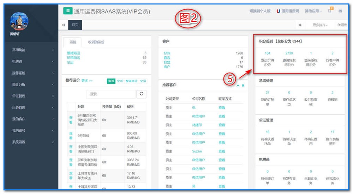Expand 运价管理 in the sidebar
The image size is (353, 194).
pyautogui.click(x=31, y=107)
